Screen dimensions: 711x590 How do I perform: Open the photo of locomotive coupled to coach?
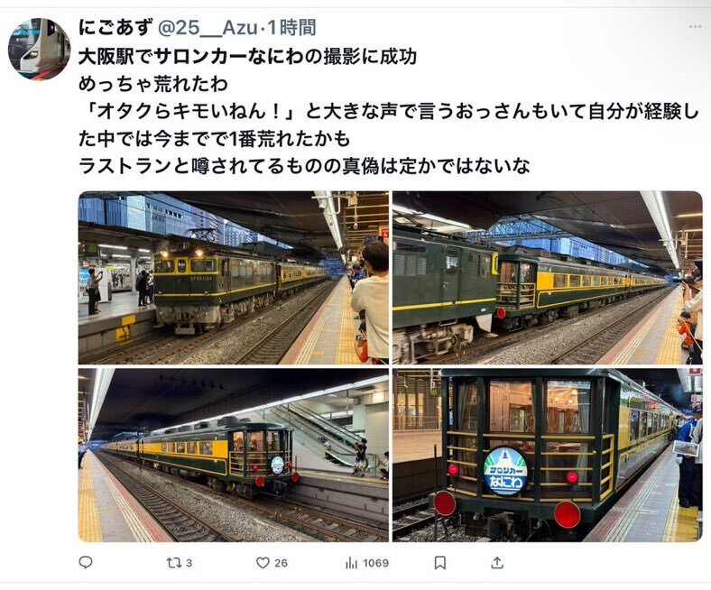pyautogui.click(x=548, y=278)
